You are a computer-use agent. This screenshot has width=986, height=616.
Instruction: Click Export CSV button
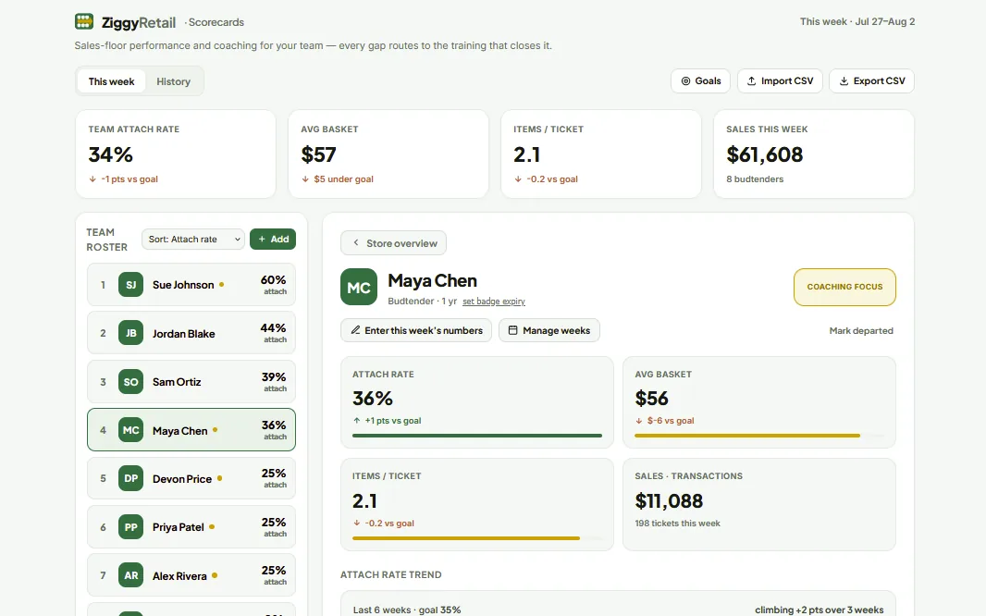(x=871, y=81)
